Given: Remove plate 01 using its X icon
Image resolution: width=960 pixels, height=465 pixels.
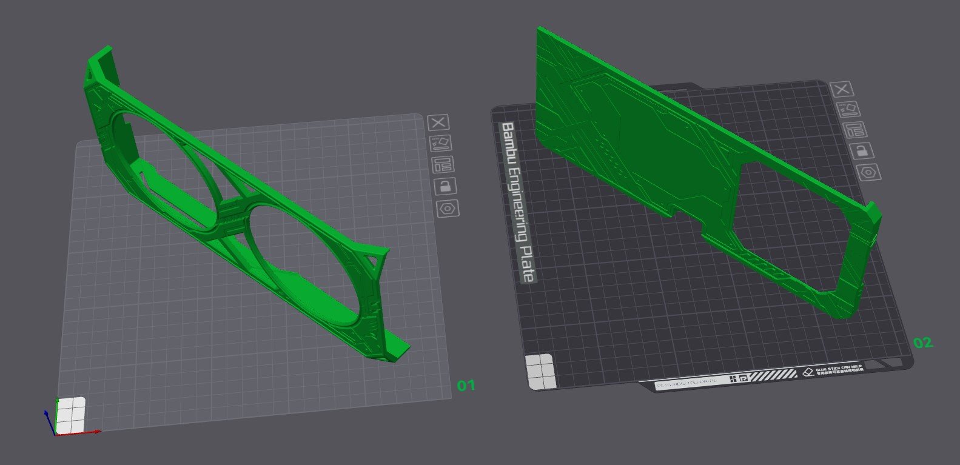Looking at the screenshot, I should [438, 122].
